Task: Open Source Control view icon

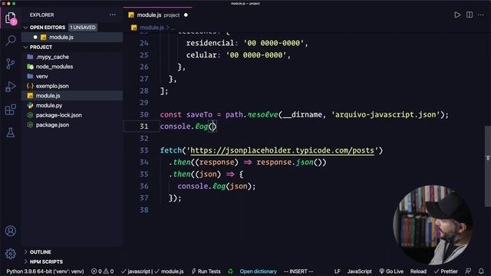Action: point(11,64)
